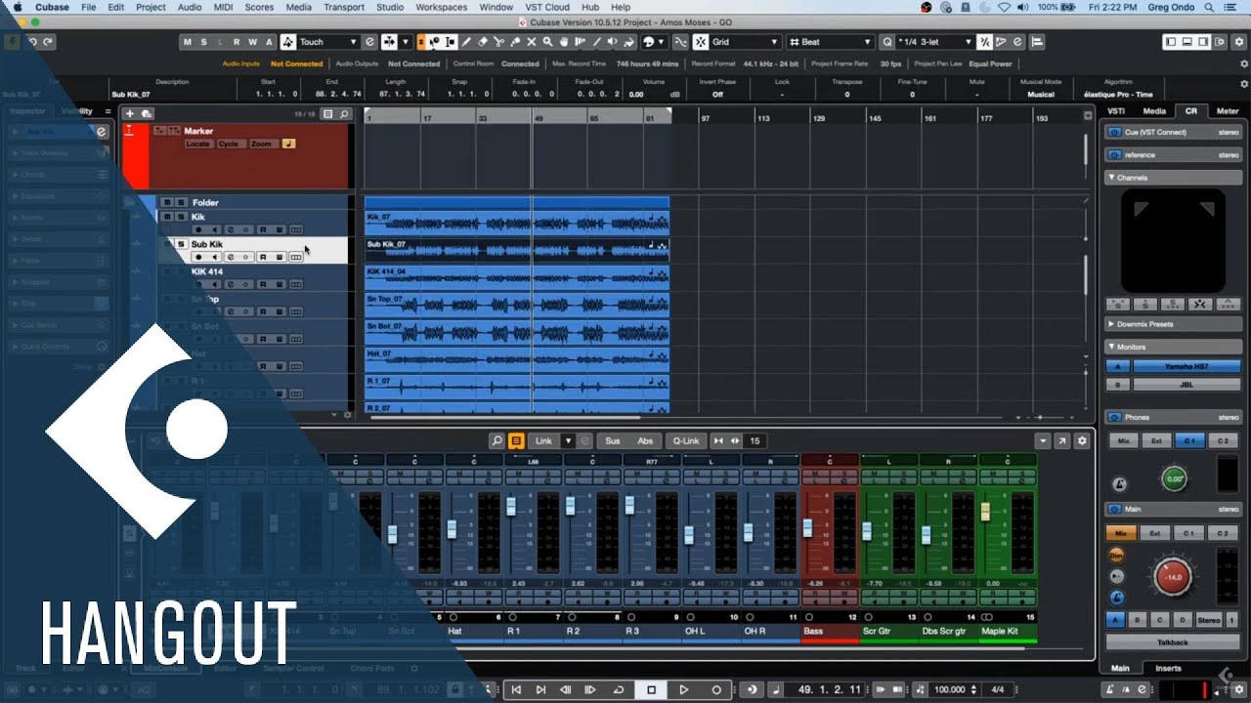
Task: Open the VST Cloud menu
Action: click(x=547, y=7)
